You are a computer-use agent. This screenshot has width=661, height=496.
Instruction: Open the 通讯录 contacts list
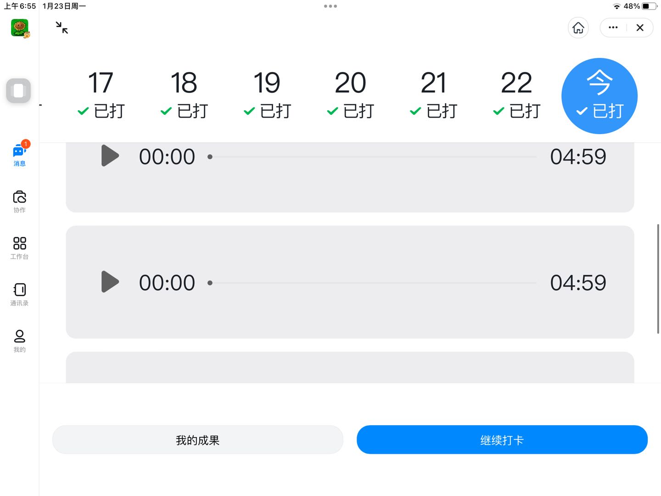(x=19, y=294)
